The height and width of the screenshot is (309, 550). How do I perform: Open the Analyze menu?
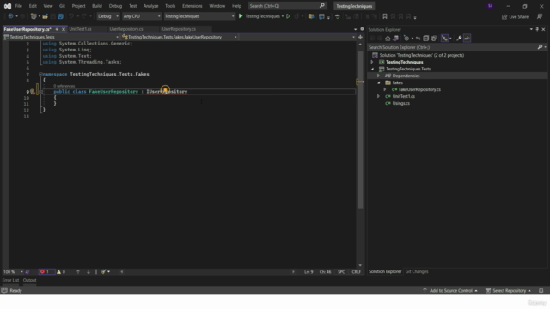pyautogui.click(x=151, y=6)
